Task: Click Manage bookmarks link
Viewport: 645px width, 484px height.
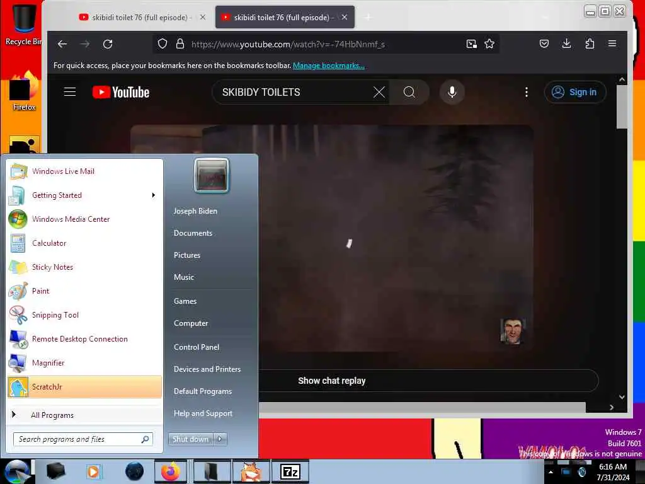Action: [329, 66]
